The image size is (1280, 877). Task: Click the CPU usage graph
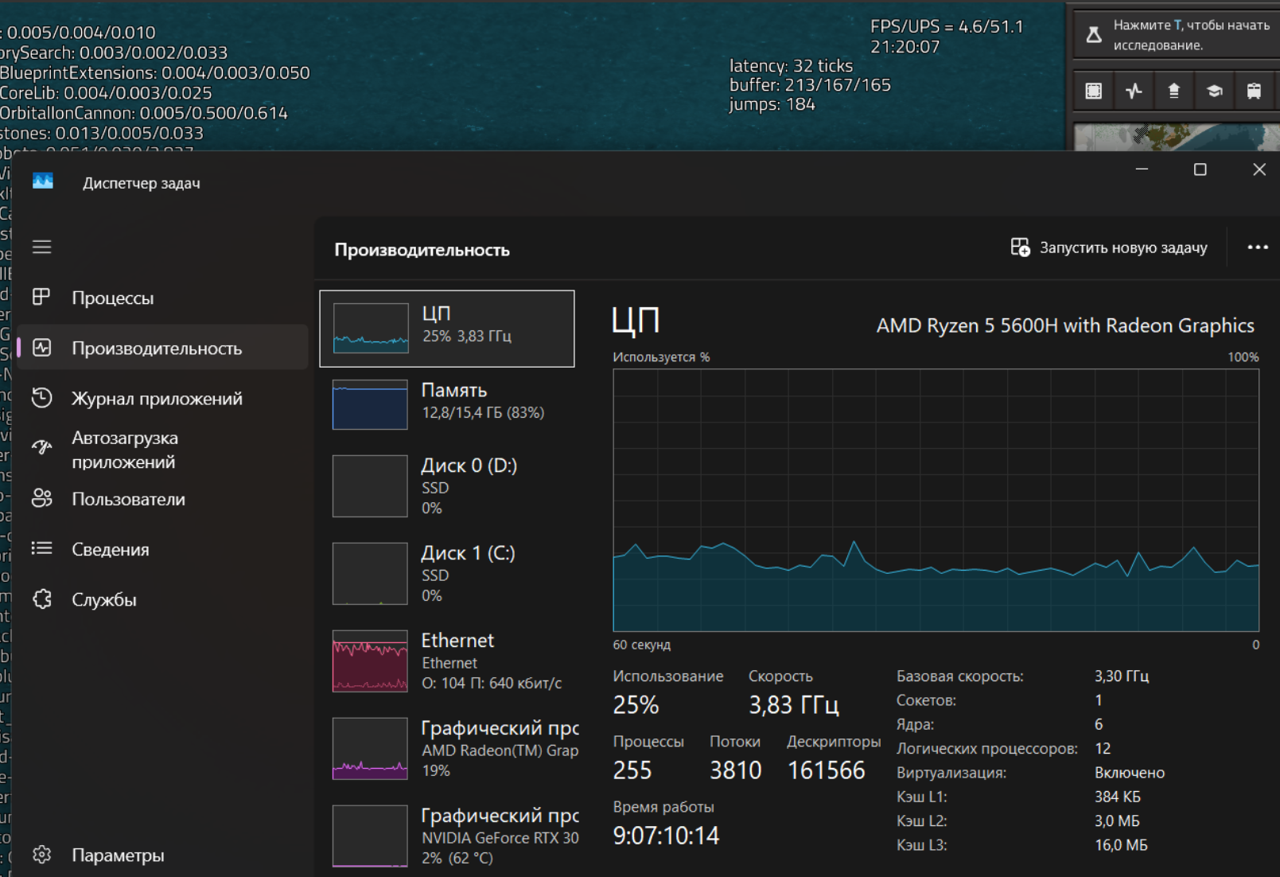936,500
